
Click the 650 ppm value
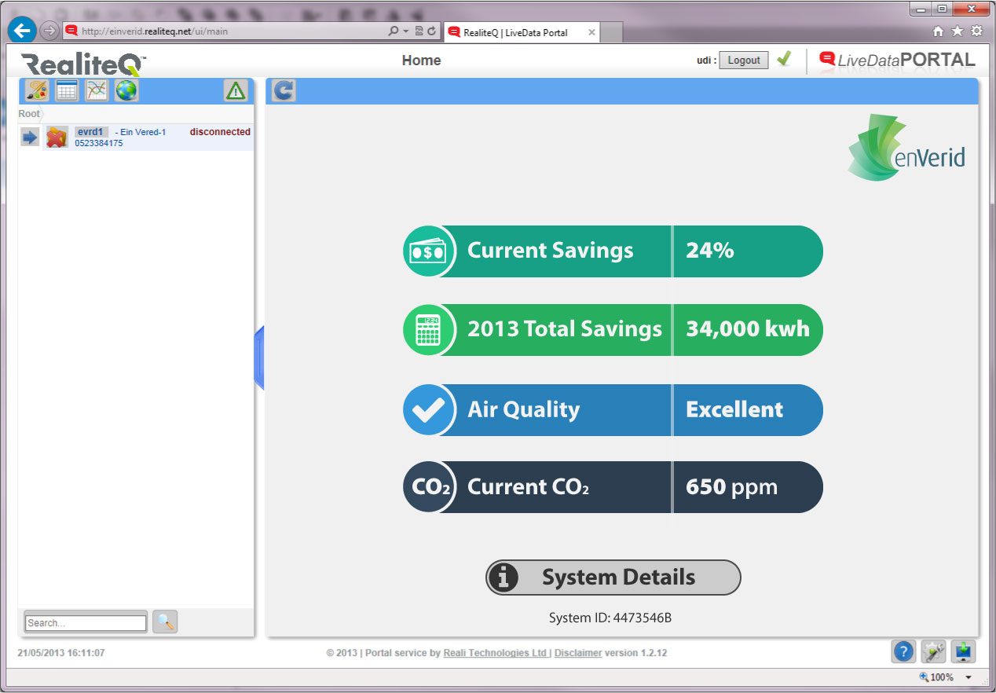coord(731,487)
